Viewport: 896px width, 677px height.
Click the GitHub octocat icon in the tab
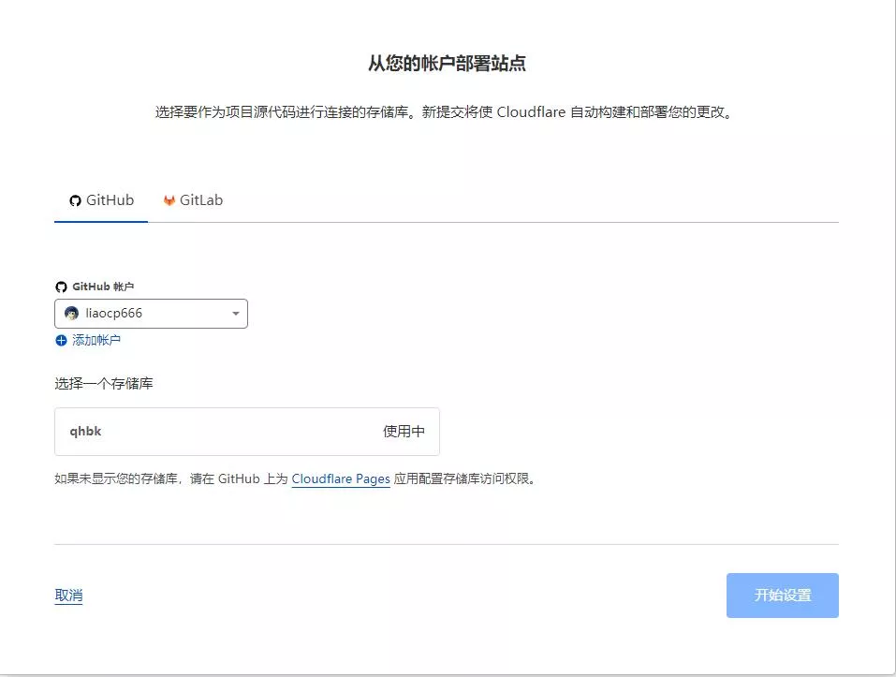pos(76,200)
